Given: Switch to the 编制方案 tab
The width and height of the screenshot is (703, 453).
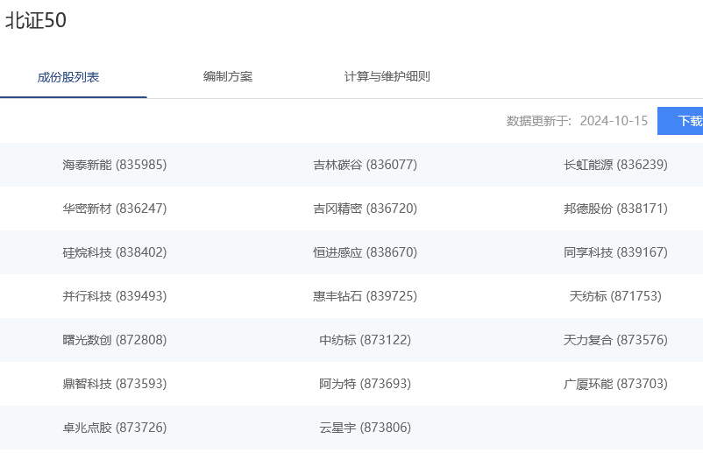Looking at the screenshot, I should 228,76.
